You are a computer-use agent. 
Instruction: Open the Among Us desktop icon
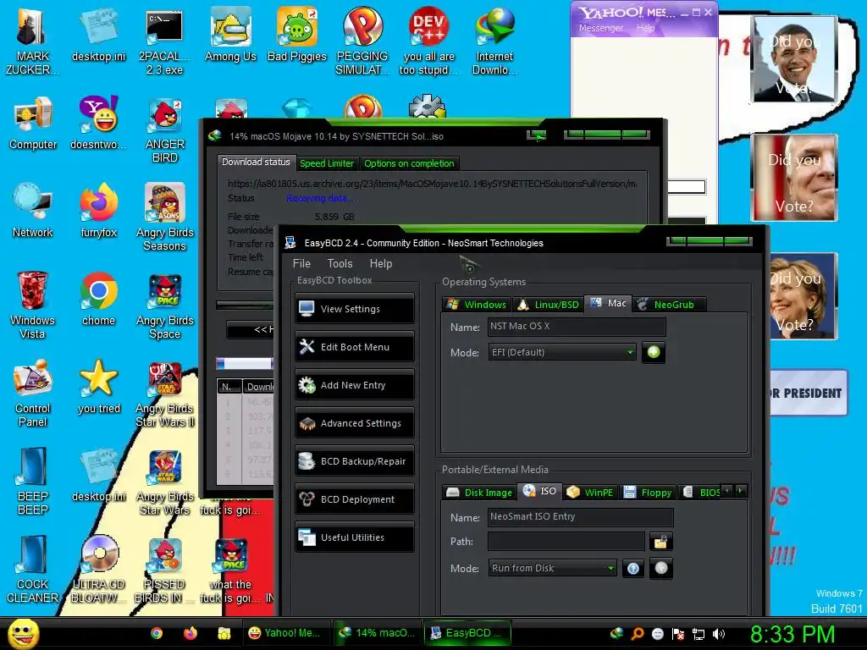pyautogui.click(x=230, y=34)
